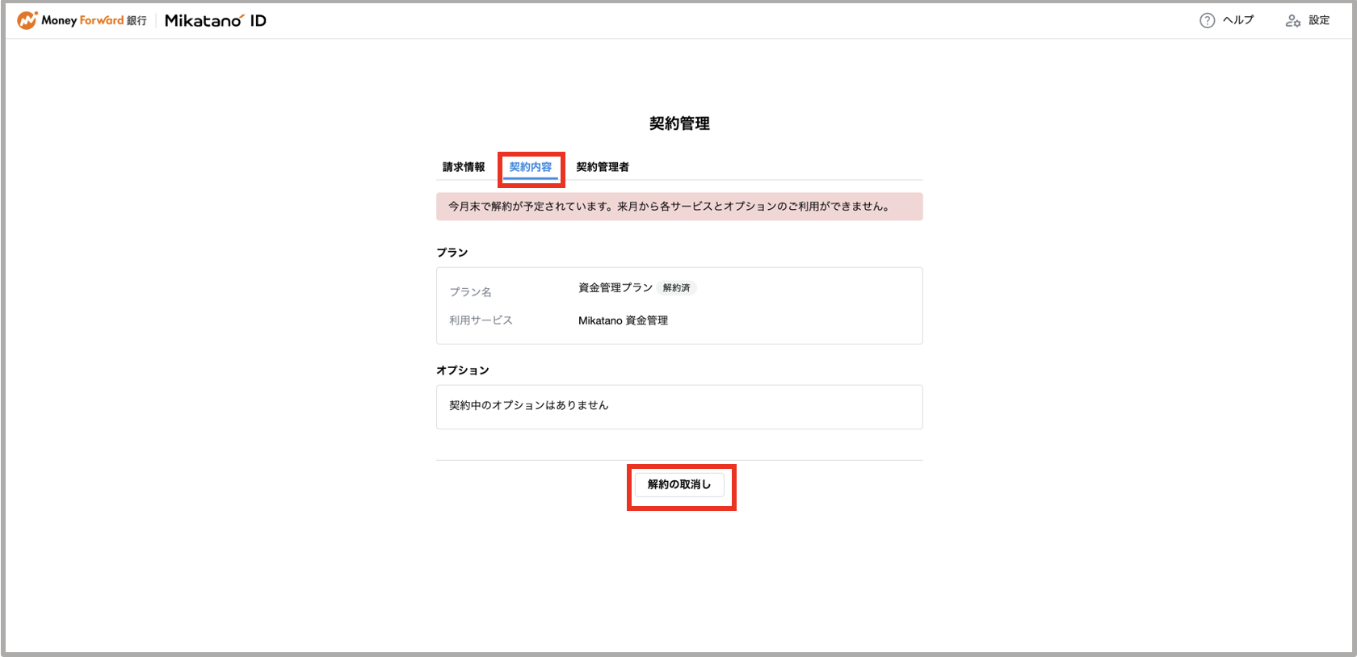Click the help question mark icon
This screenshot has height=657, width=1357.
tap(1207, 21)
